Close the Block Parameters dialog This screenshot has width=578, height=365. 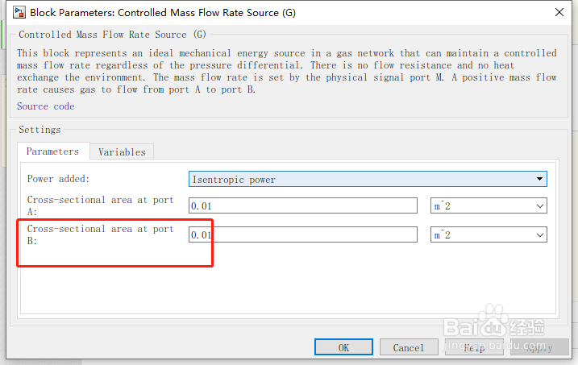pyautogui.click(x=559, y=12)
